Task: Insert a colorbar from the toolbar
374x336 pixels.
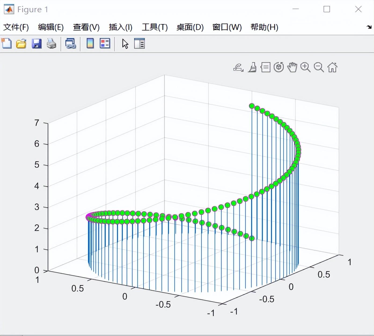Action: pyautogui.click(x=90, y=43)
